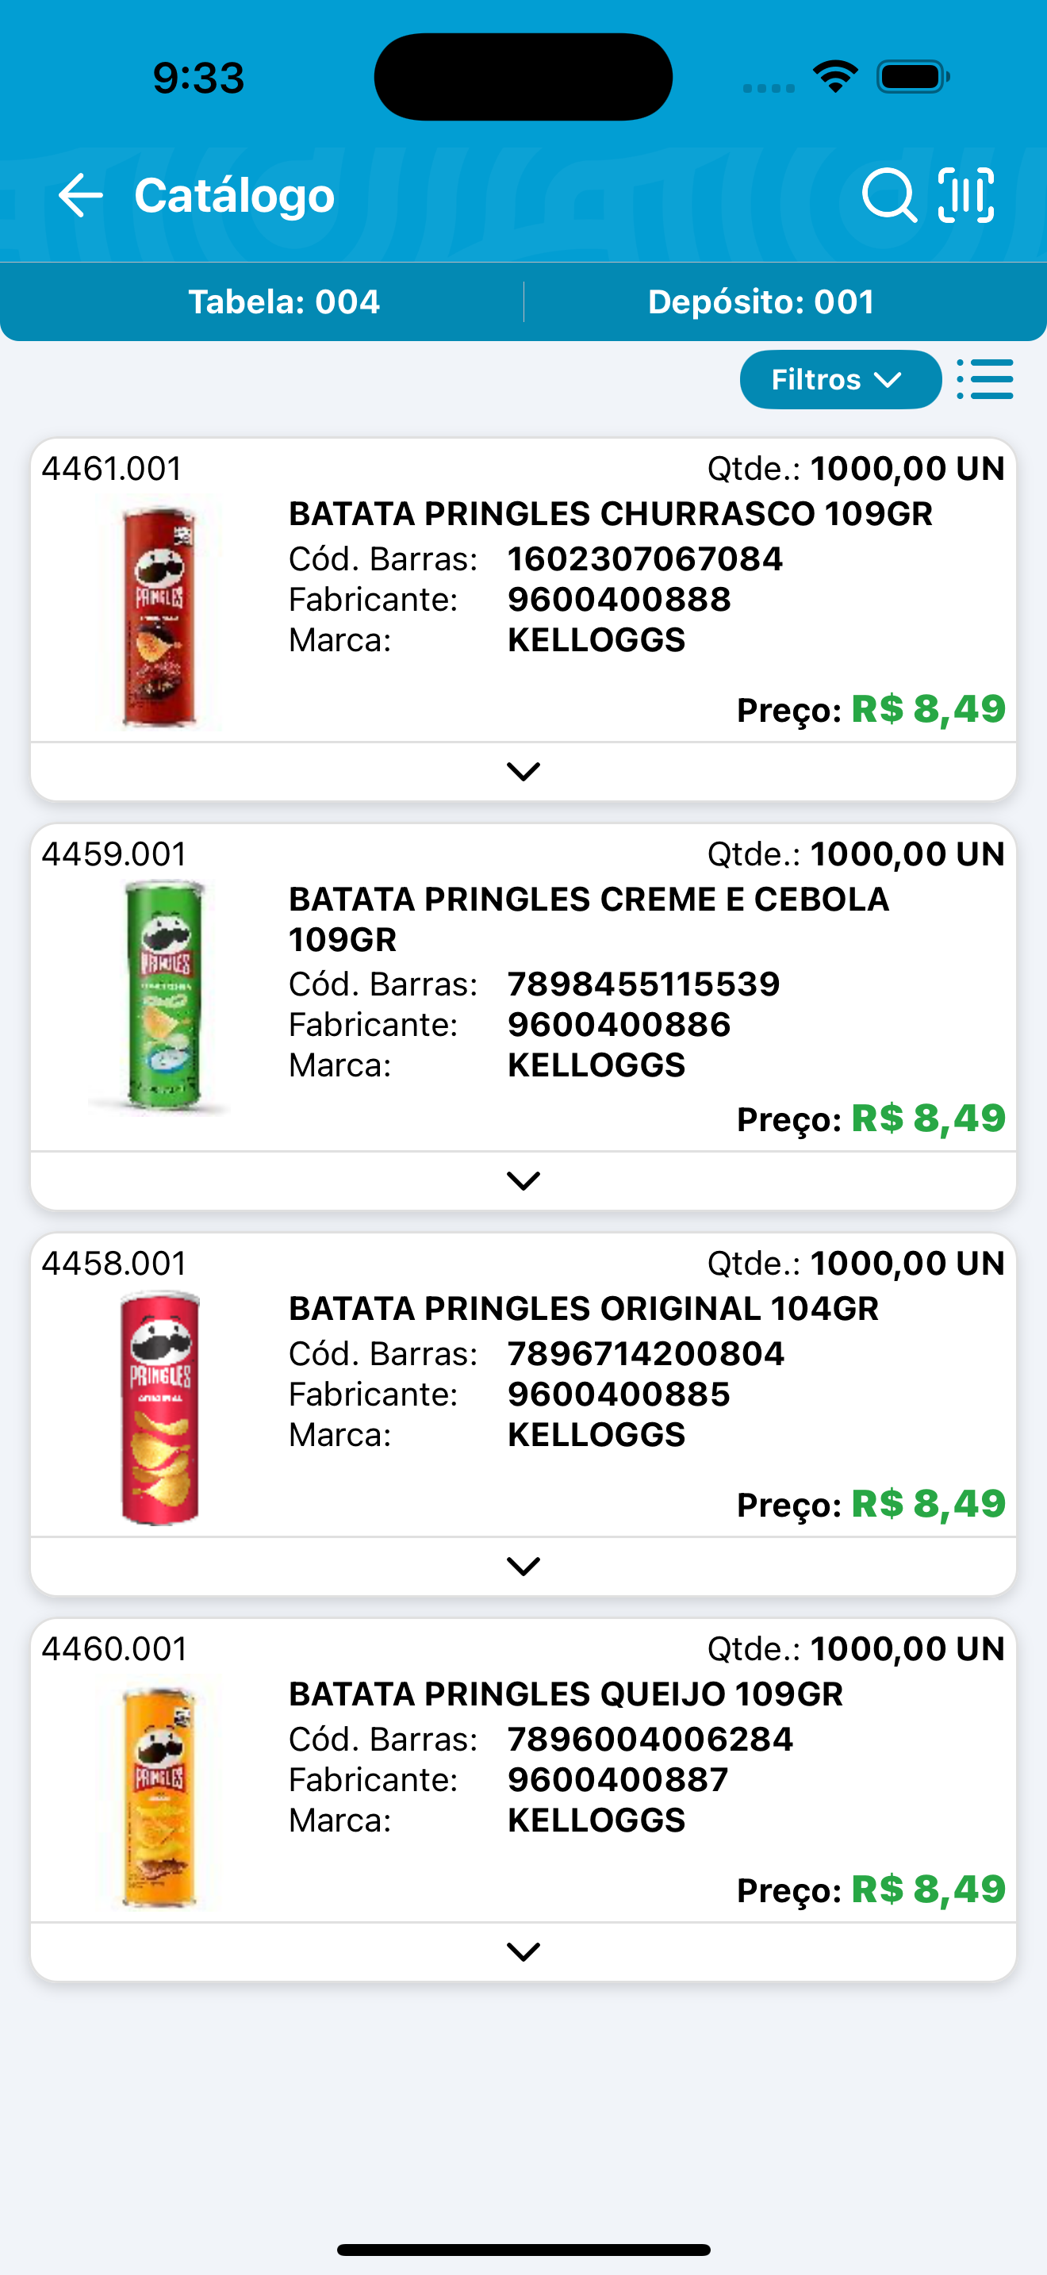Open the Pringles Churrasco product image
The width and height of the screenshot is (1047, 2275).
159,616
